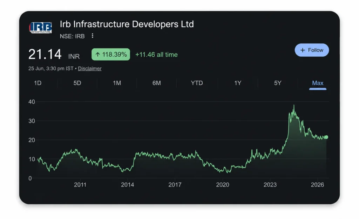This screenshot has width=359, height=219.
Task: Click the 'NSE: IRB' ticker text
Action: [72, 36]
